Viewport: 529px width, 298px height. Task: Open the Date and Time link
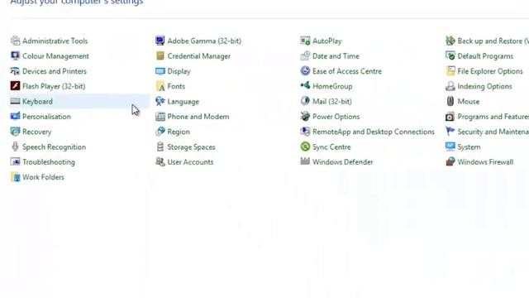tap(336, 56)
